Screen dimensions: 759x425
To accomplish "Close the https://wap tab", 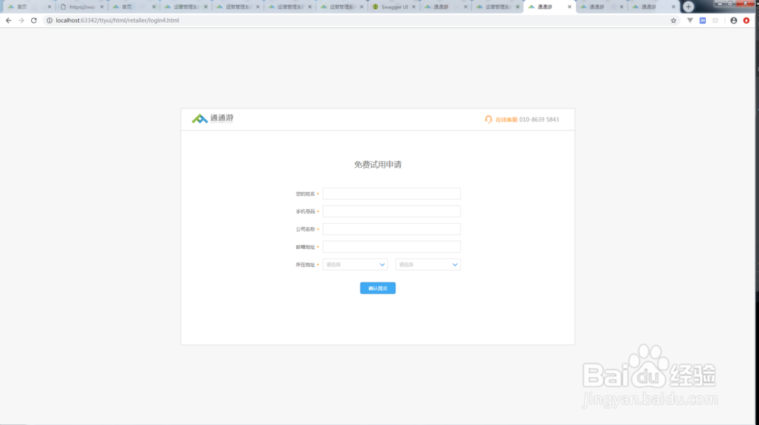I will click(x=102, y=7).
